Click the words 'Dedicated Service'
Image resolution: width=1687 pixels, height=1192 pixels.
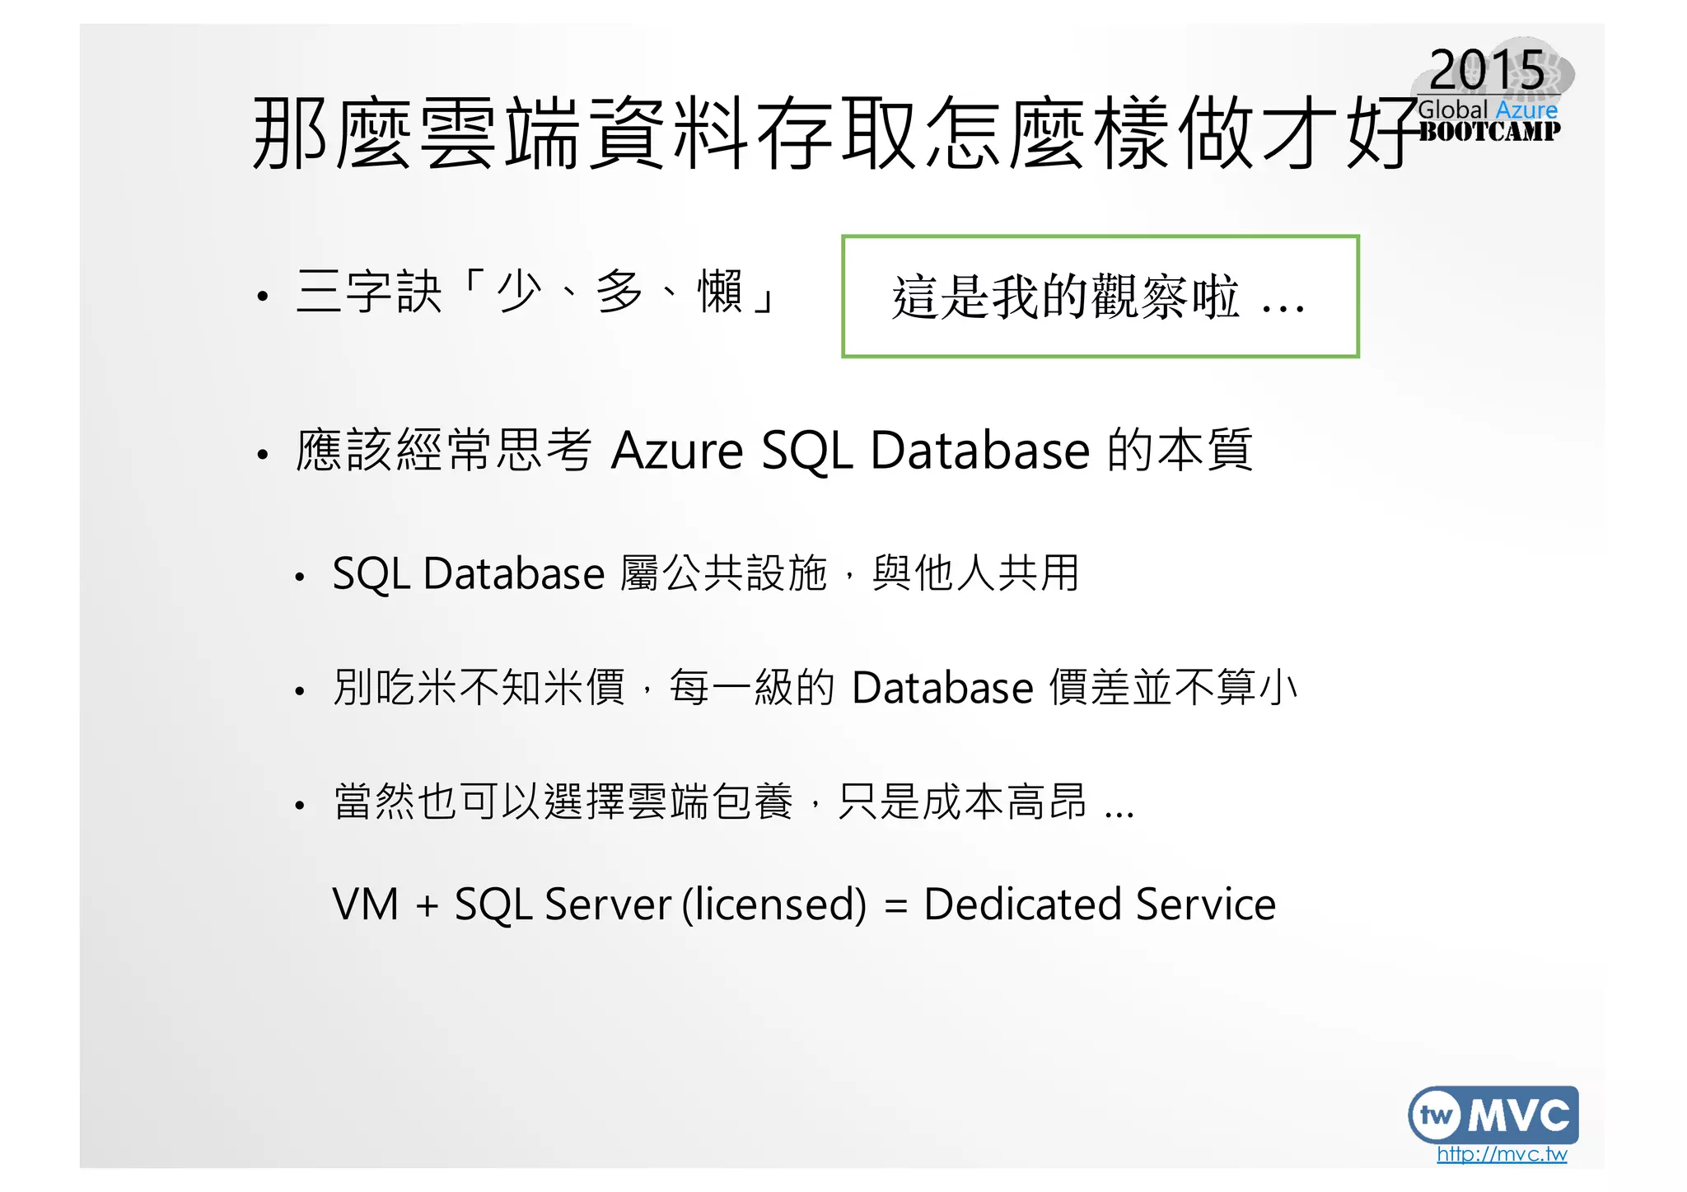tap(1099, 905)
